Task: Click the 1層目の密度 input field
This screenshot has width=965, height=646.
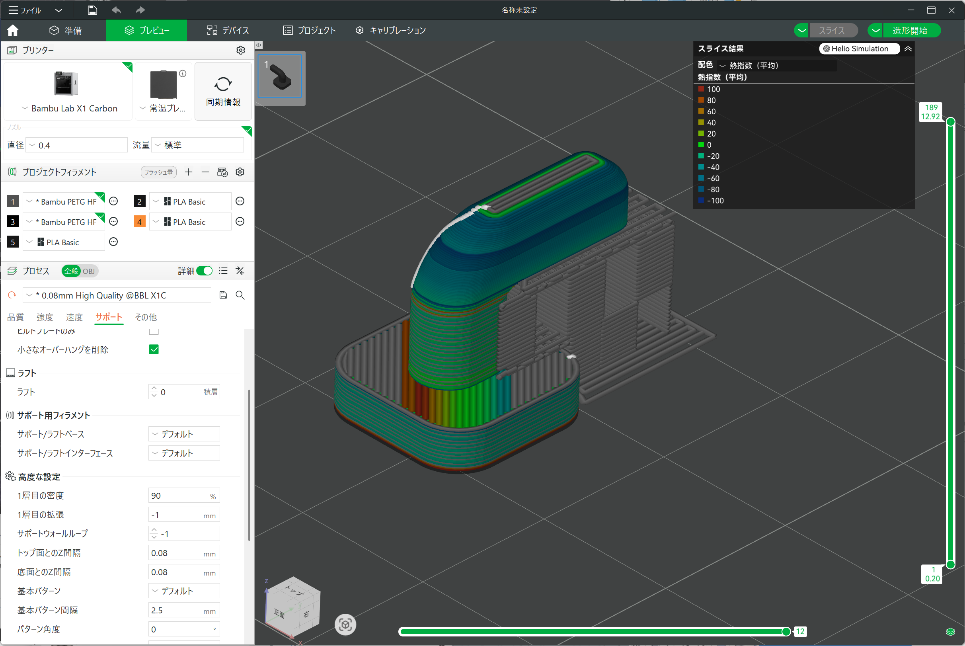Action: [x=184, y=495]
